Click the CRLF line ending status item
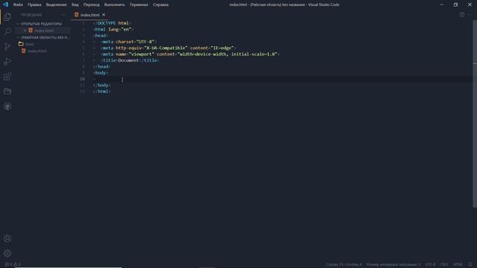Viewport: 477px width, 268px height. point(444,264)
